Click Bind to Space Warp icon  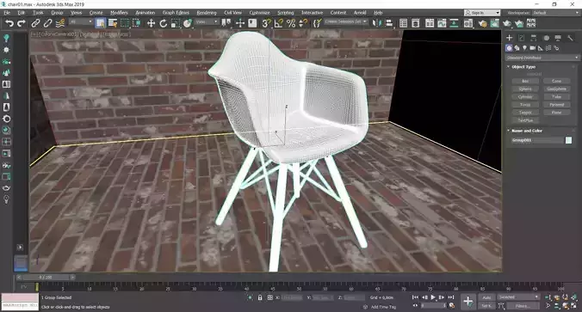tap(59, 23)
